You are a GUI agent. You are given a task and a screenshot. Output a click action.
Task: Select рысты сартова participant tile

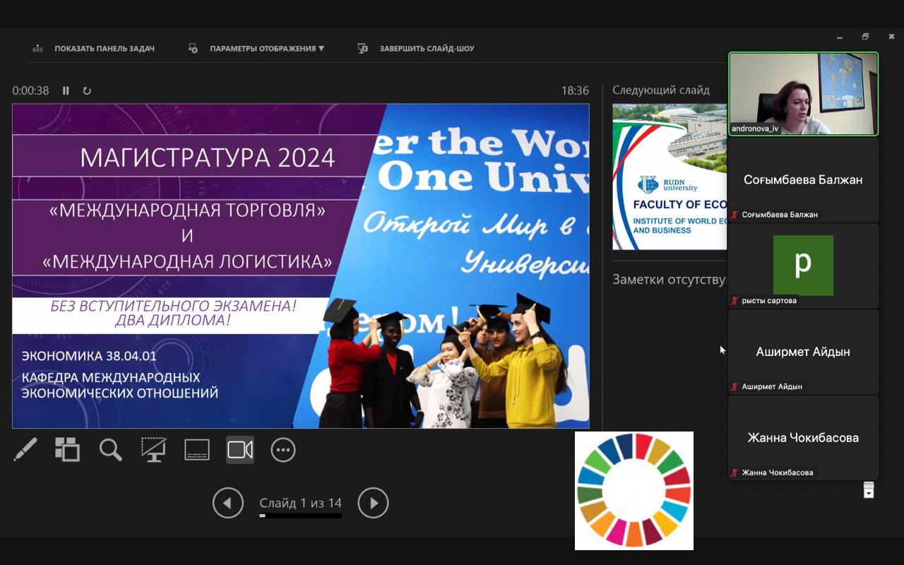804,266
